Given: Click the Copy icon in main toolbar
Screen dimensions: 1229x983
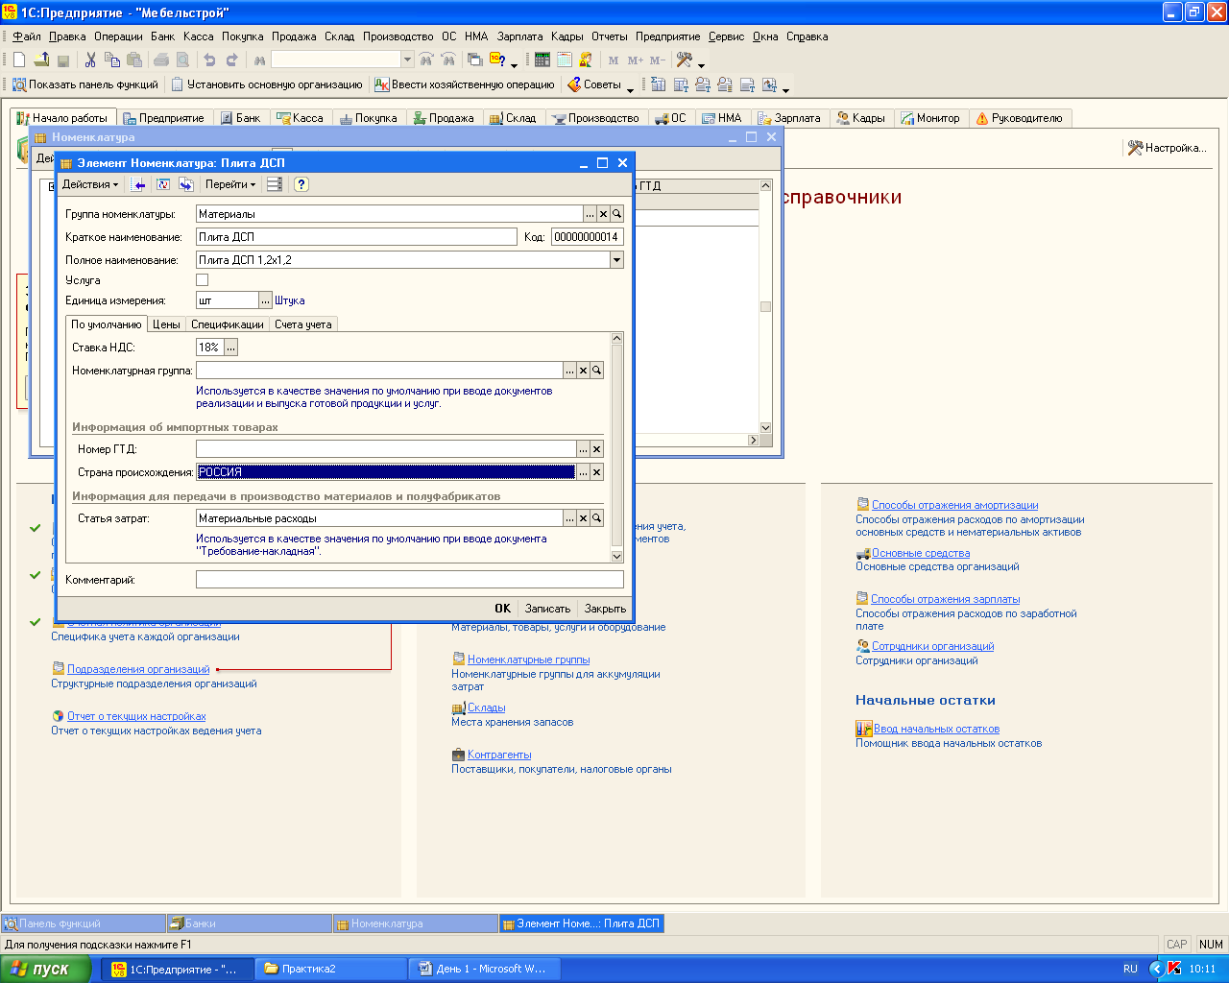Looking at the screenshot, I should (x=112, y=60).
